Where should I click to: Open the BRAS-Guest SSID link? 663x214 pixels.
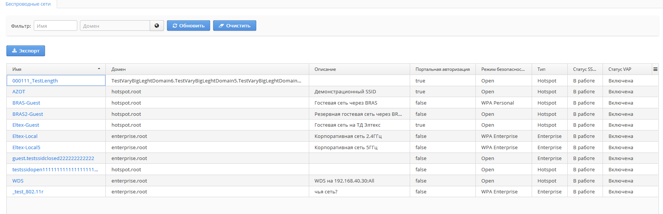(26, 103)
